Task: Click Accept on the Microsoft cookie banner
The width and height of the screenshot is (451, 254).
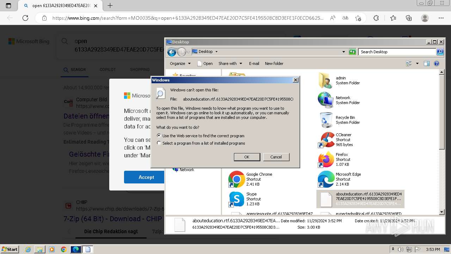Action: pyautogui.click(x=146, y=177)
